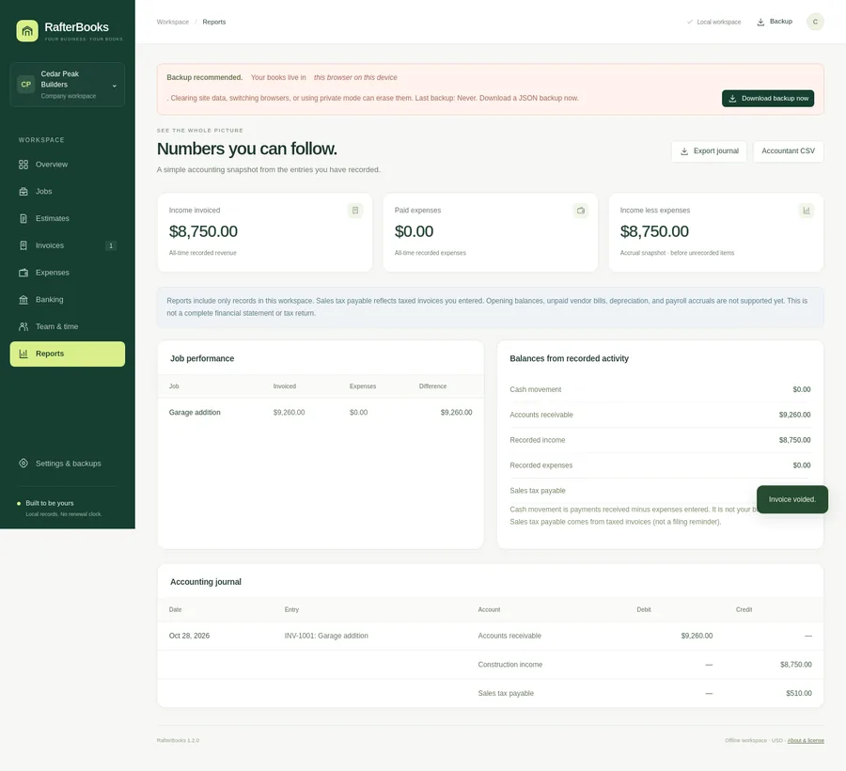846x771 pixels.
Task: Click the Difference column header
Action: click(432, 386)
